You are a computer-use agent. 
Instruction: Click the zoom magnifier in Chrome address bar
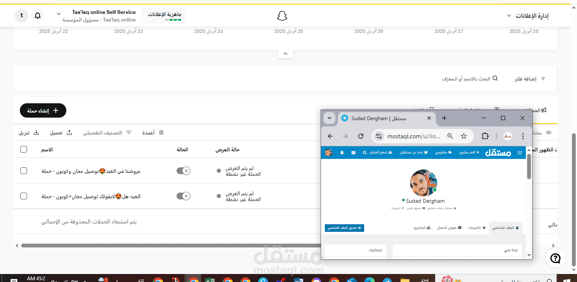click(x=450, y=136)
